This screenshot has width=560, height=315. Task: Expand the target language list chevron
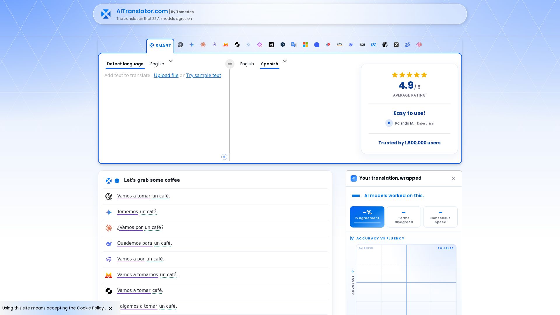285,61
